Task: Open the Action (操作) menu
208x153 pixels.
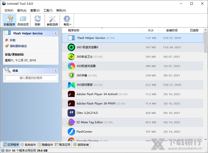Action: tap(22, 10)
